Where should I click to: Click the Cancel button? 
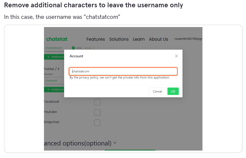click(x=157, y=91)
